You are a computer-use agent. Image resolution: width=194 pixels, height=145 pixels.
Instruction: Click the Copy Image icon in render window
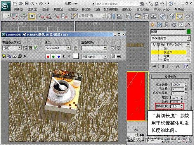pyautogui.click(x=9, y=56)
